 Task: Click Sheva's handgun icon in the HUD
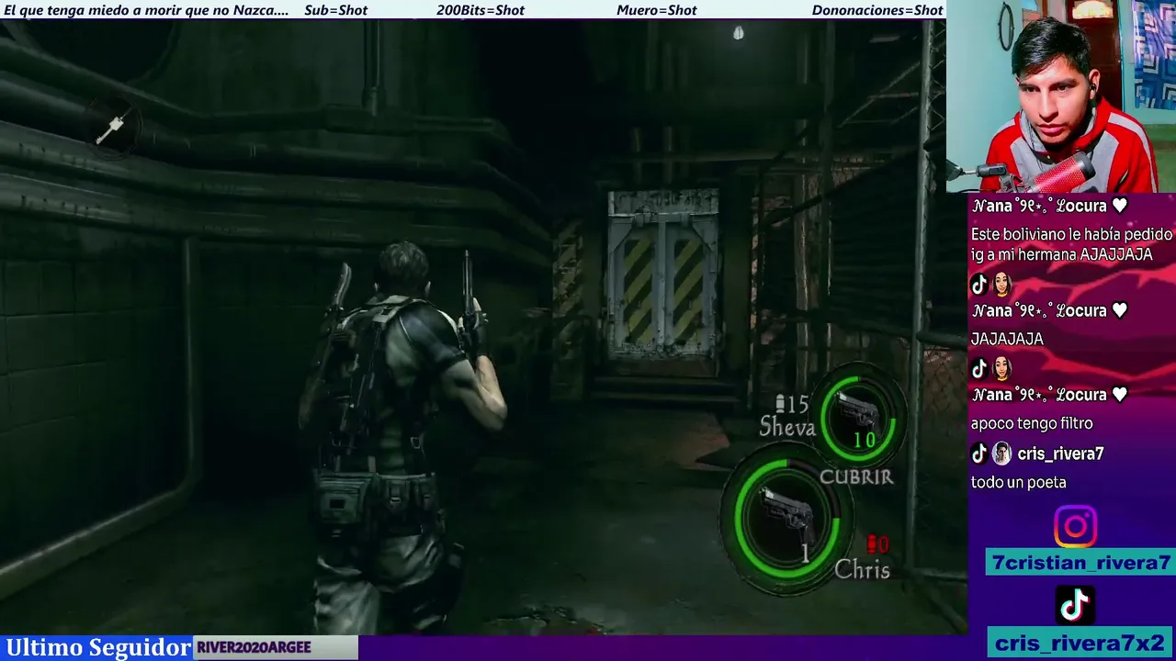tap(857, 413)
